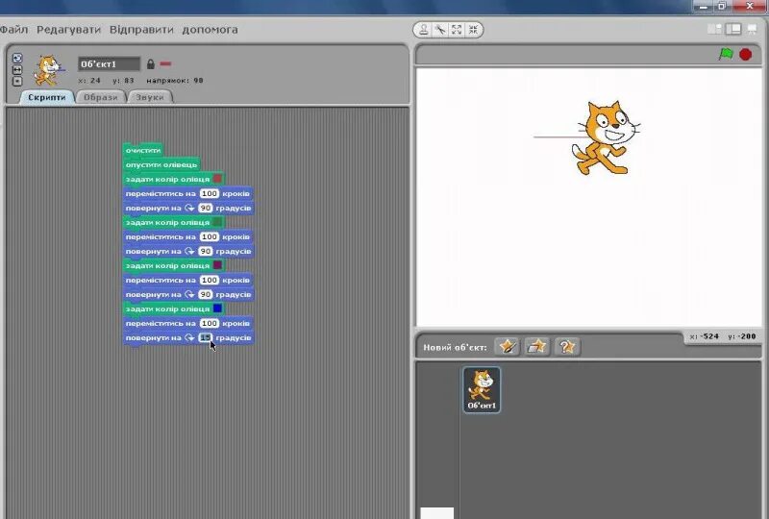The image size is (769, 519).
Task: Click the 100 field below the blue color block
Action: coord(210,323)
